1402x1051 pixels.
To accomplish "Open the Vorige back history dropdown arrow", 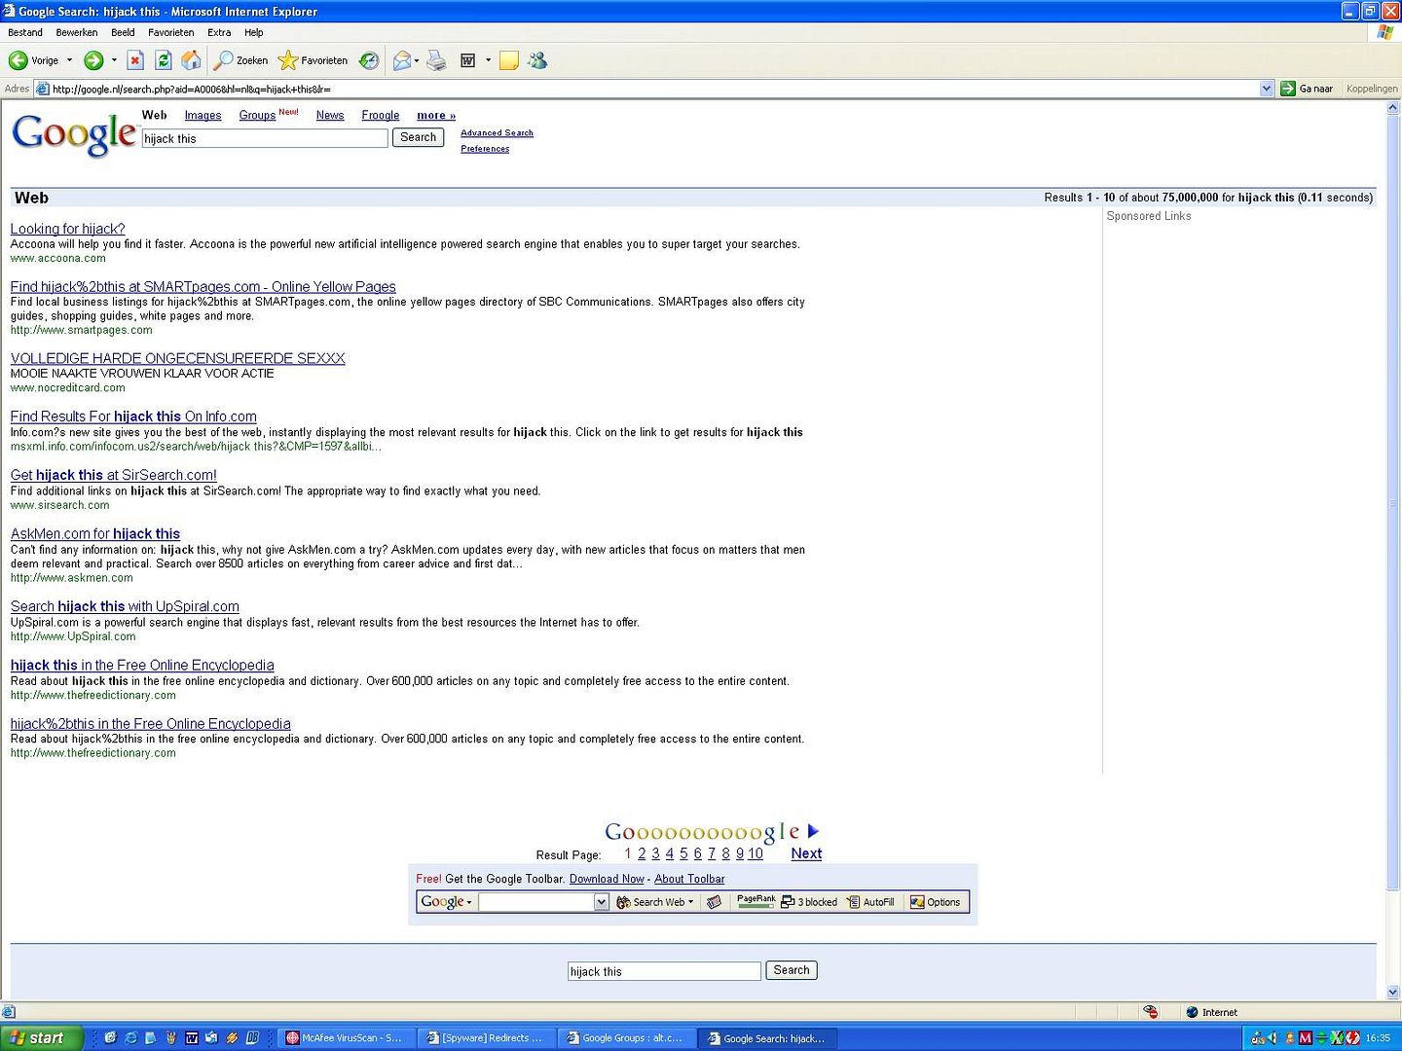I will click(x=69, y=60).
